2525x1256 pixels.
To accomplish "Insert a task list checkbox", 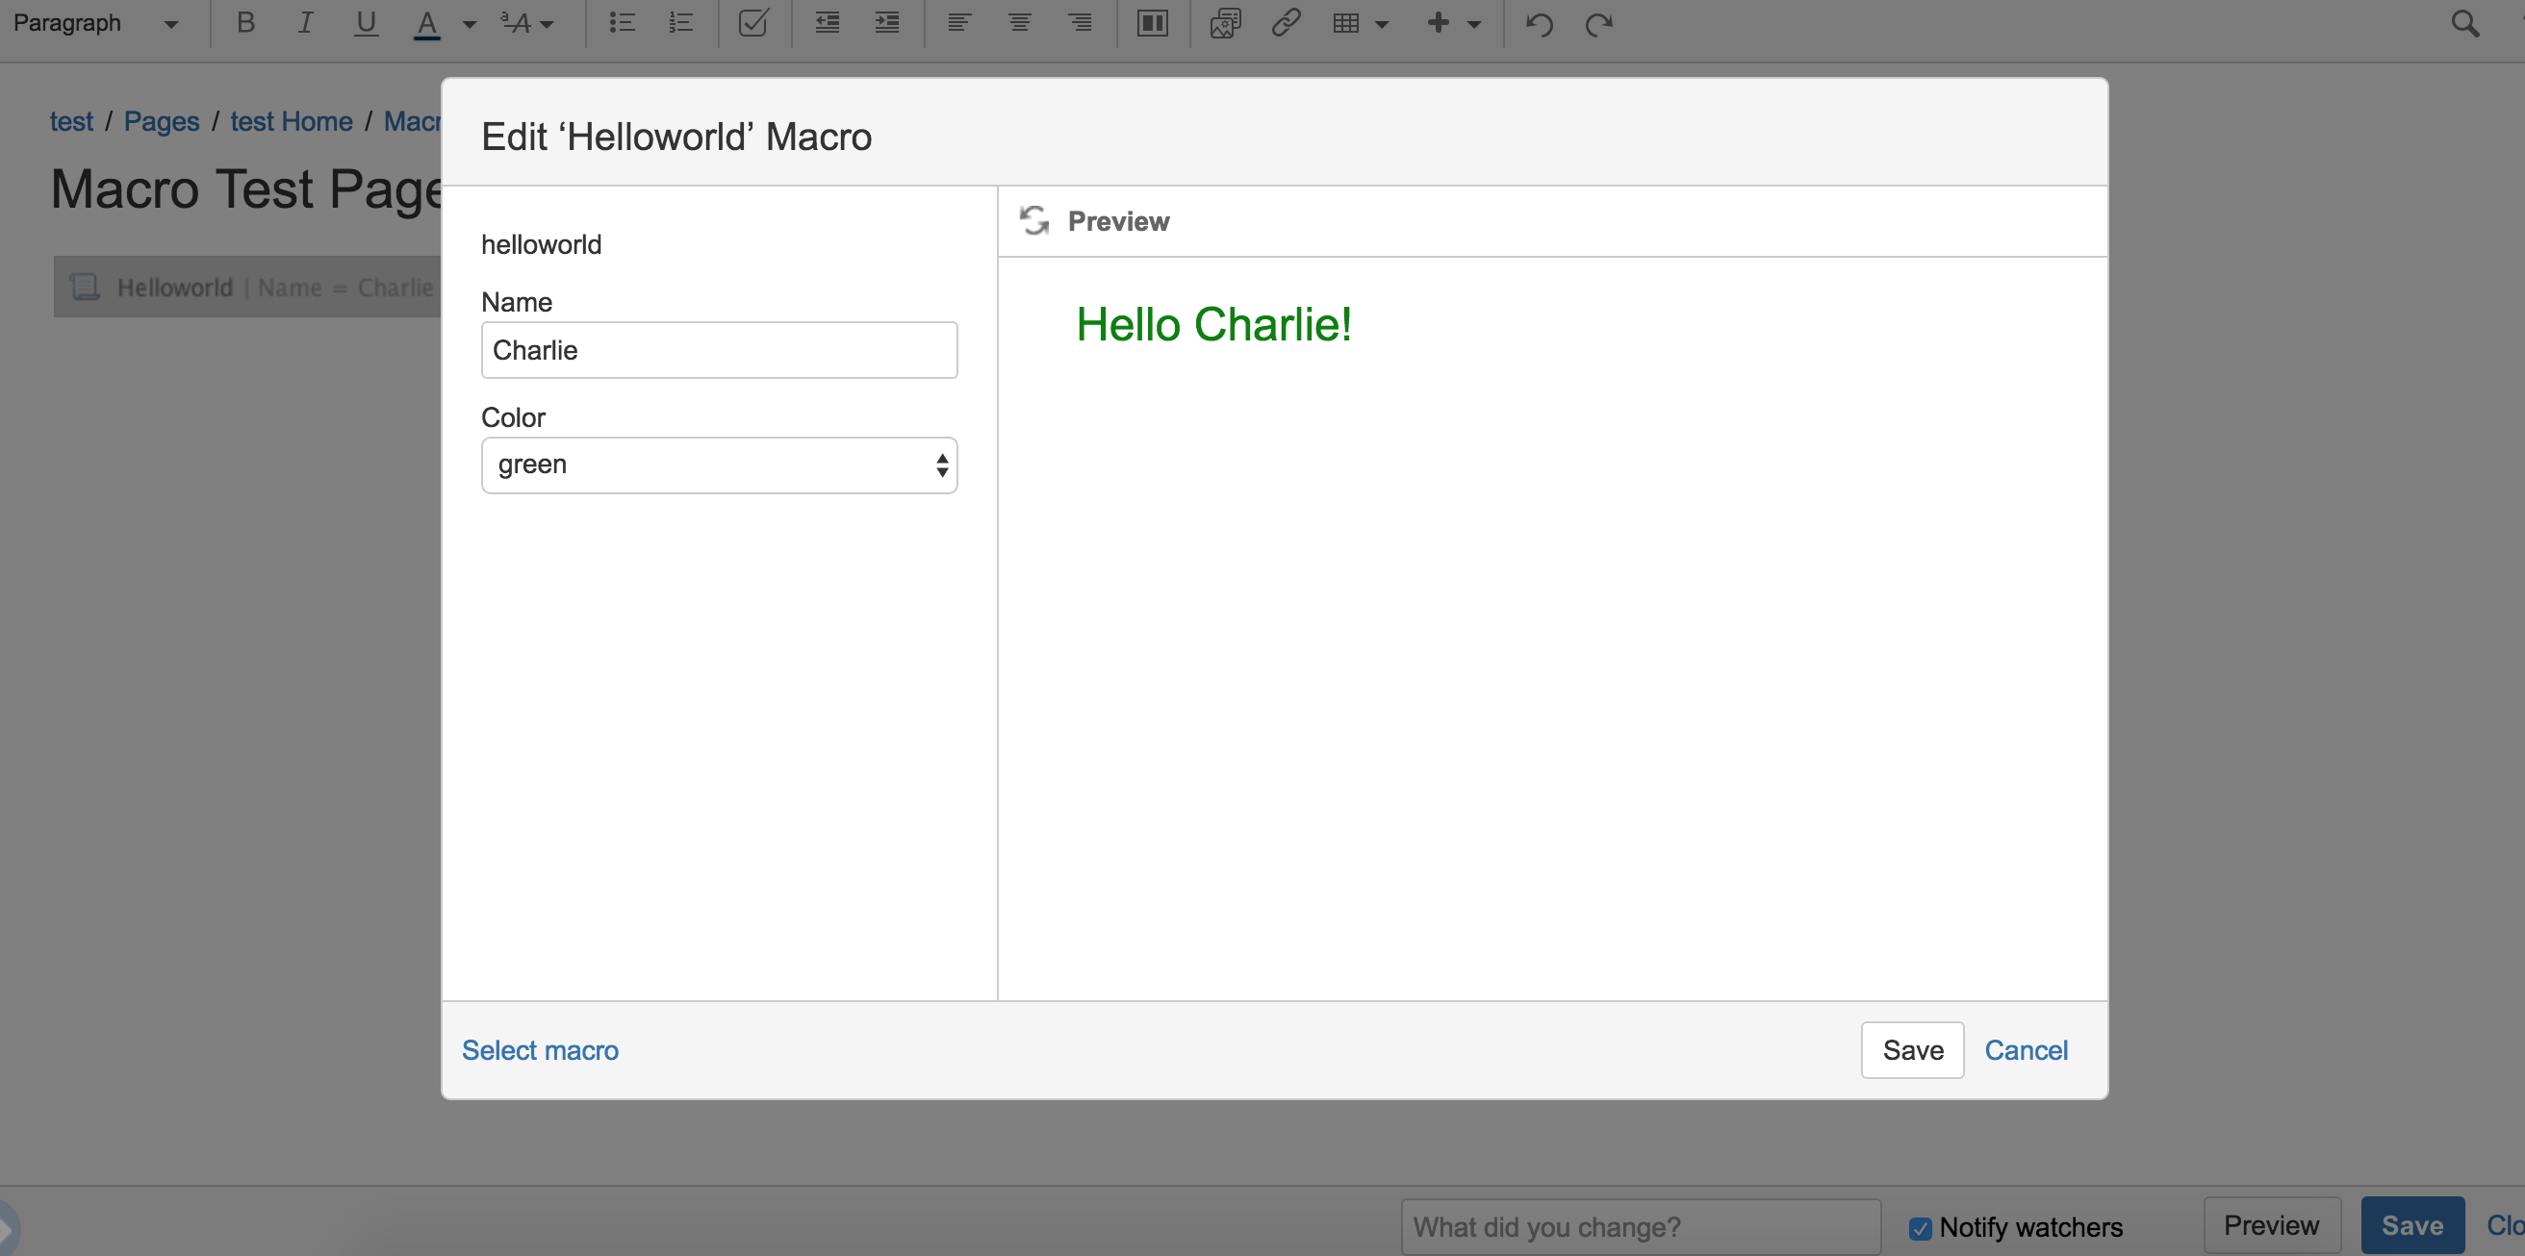I will pos(752,22).
